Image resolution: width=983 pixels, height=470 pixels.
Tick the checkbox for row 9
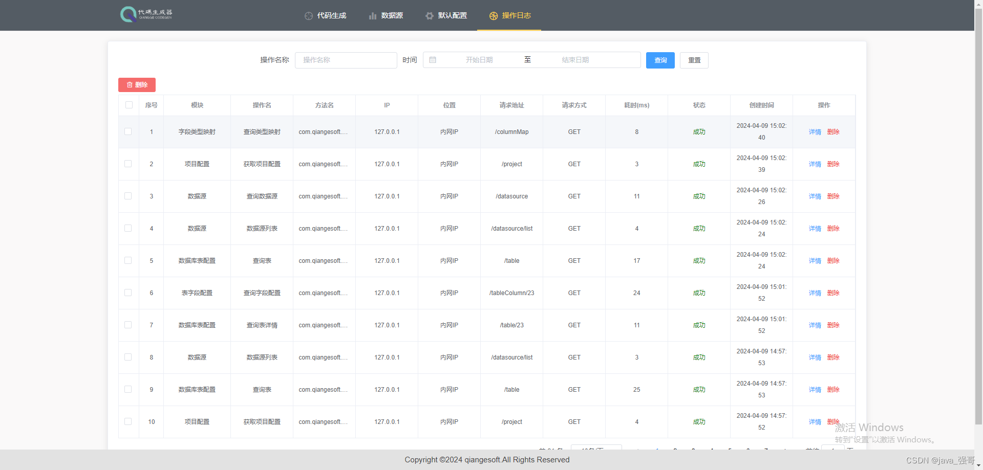pyautogui.click(x=128, y=389)
